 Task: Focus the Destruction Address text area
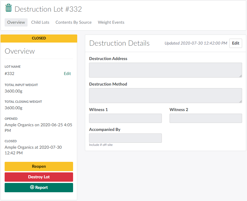click(165, 70)
